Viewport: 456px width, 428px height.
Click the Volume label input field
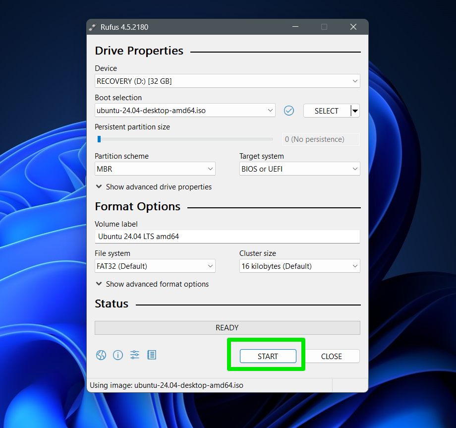[228, 237]
